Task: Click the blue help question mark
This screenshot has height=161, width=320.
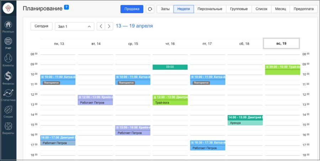Action: pos(66,7)
